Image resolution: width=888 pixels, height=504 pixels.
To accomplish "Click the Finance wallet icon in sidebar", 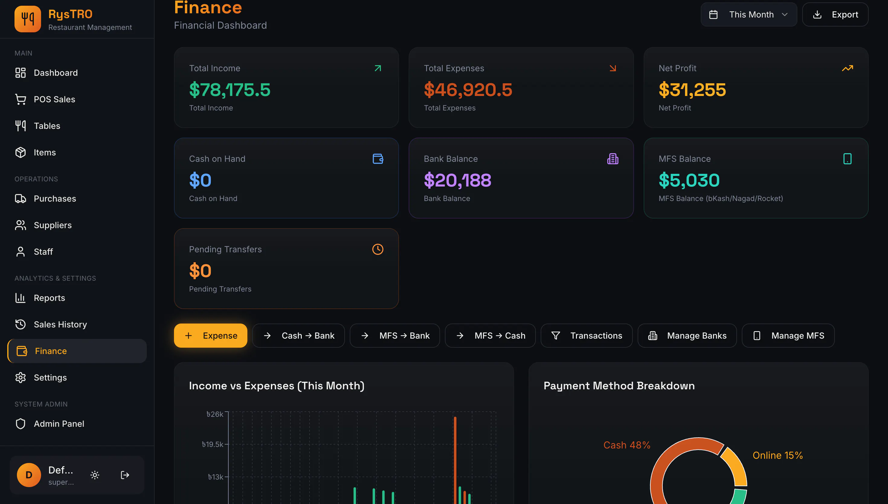I will pyautogui.click(x=22, y=351).
